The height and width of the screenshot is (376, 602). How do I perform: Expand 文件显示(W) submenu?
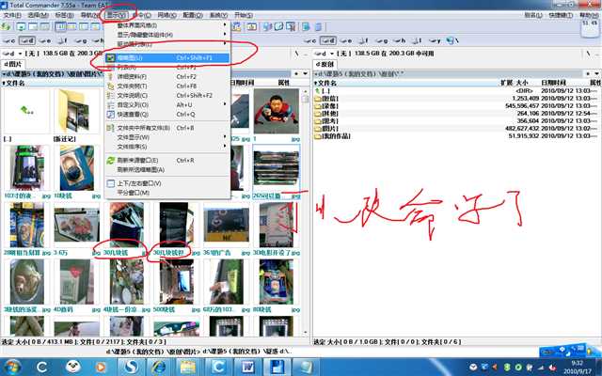167,137
